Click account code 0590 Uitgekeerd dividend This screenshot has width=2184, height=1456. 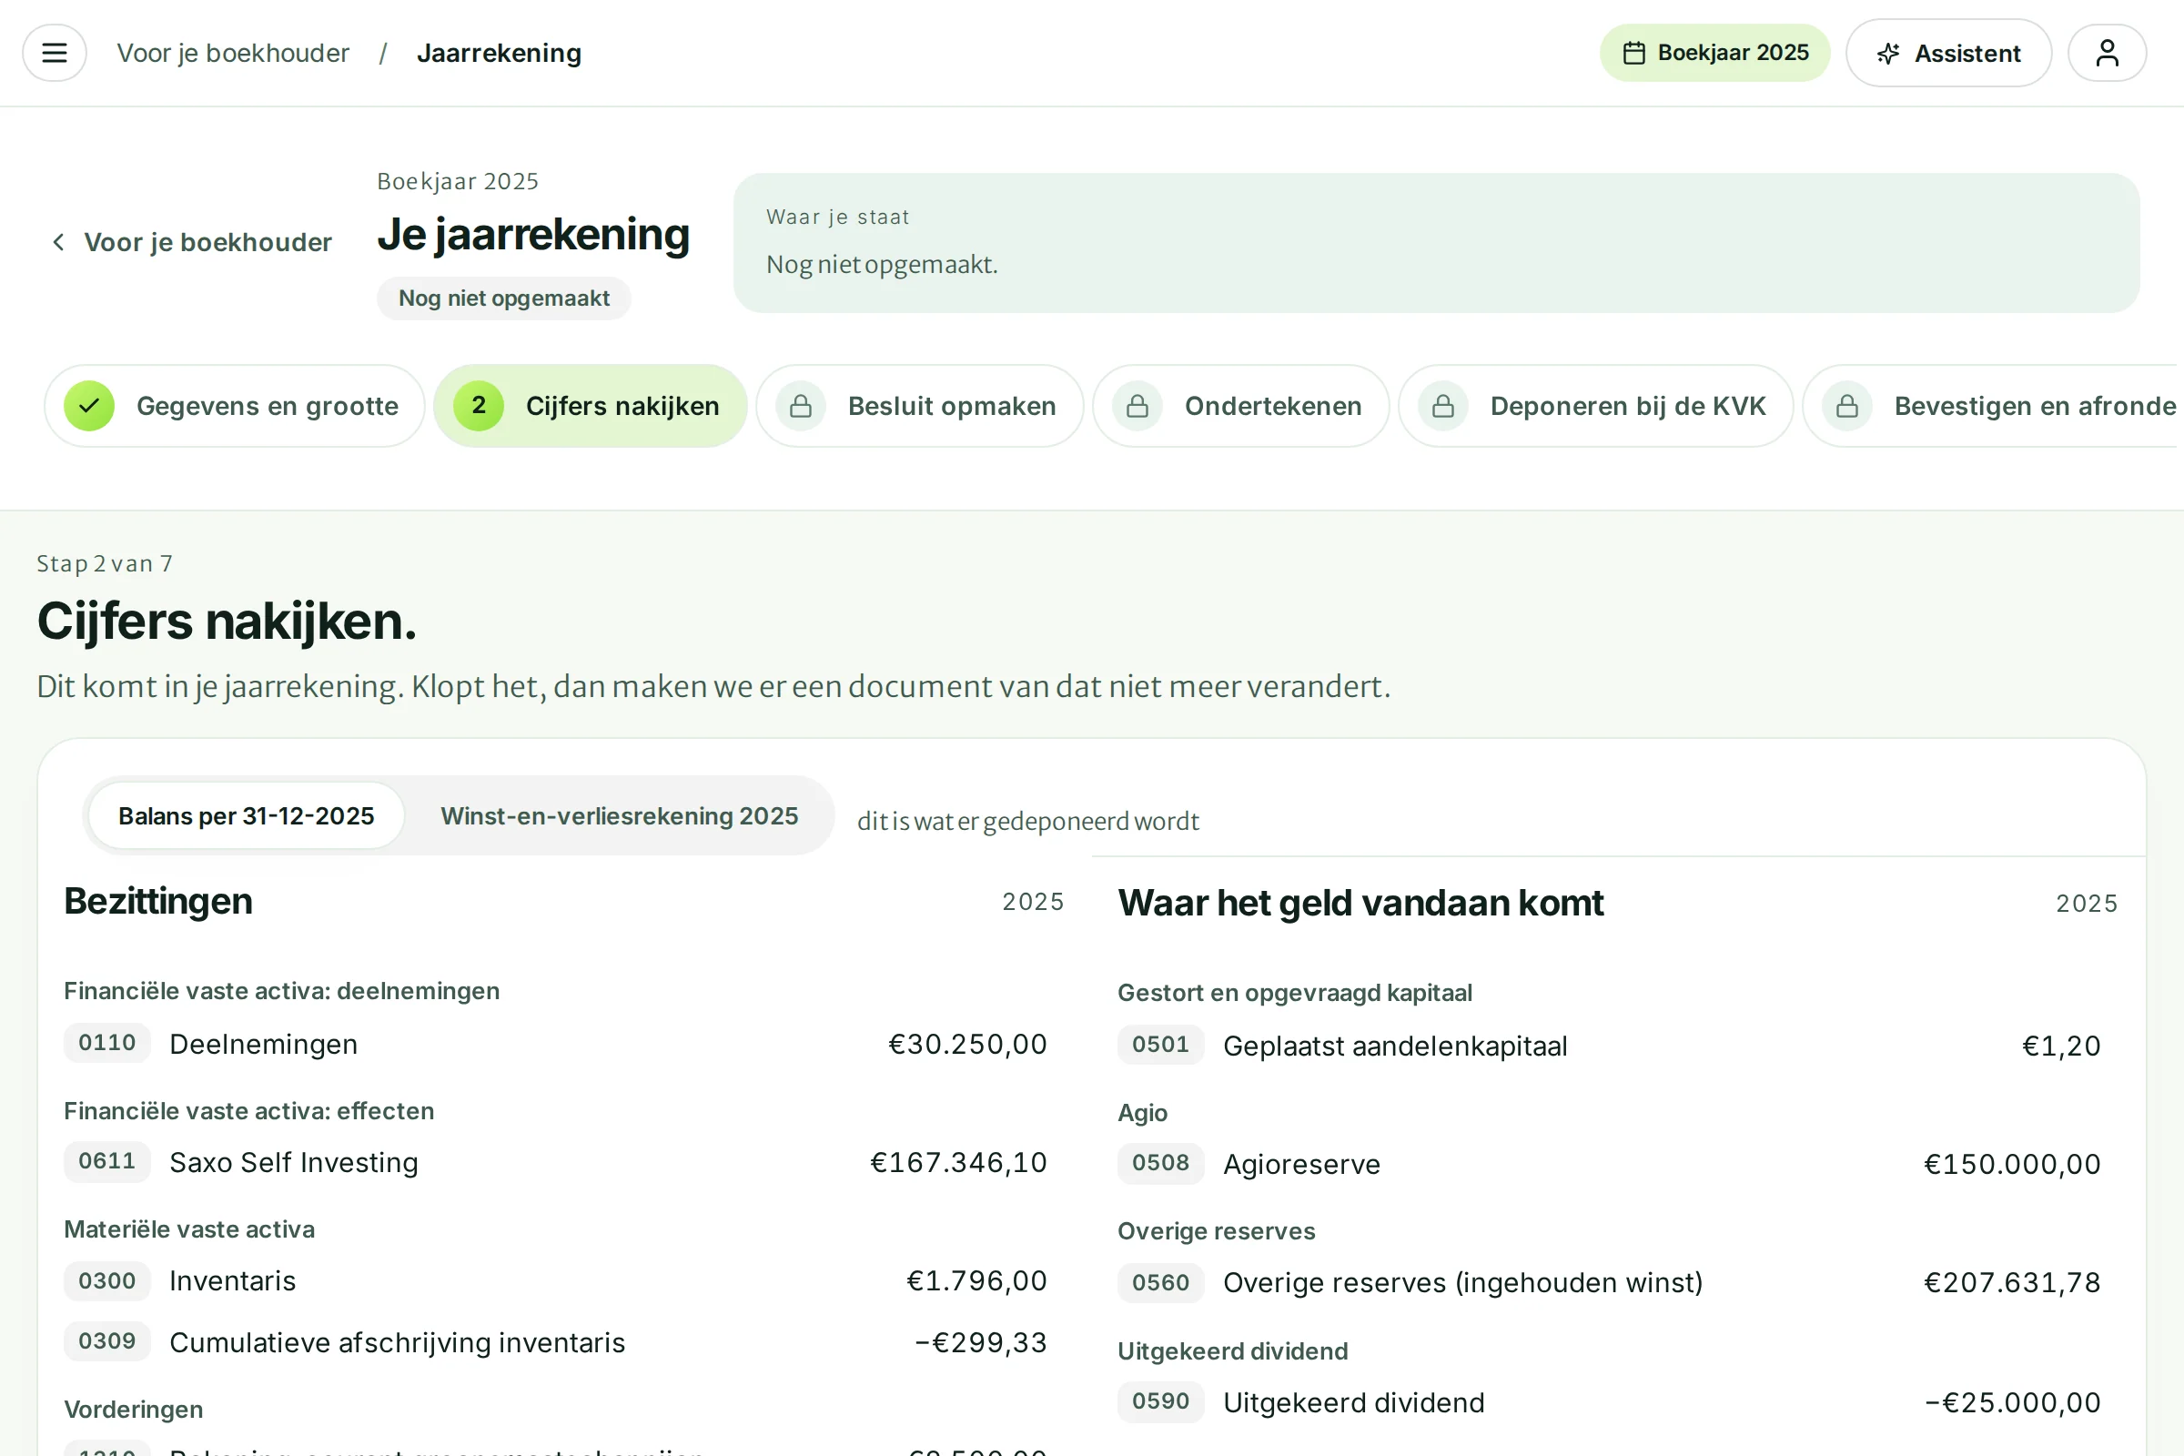[1161, 1401]
